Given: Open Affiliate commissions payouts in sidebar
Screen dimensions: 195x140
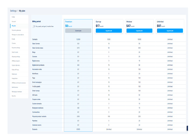Looking at the screenshot, I should point(19,83).
